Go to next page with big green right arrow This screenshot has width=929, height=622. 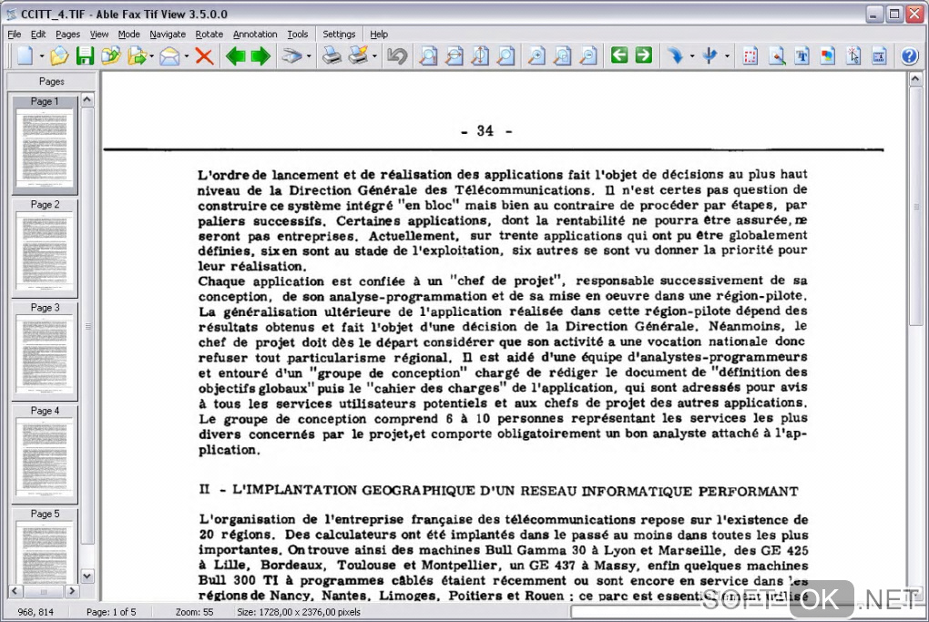tap(260, 56)
